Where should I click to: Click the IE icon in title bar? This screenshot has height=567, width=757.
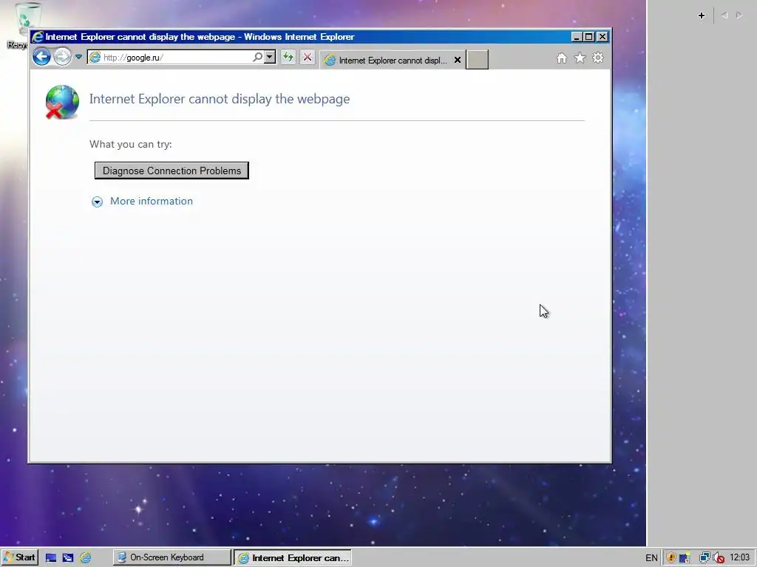click(37, 37)
